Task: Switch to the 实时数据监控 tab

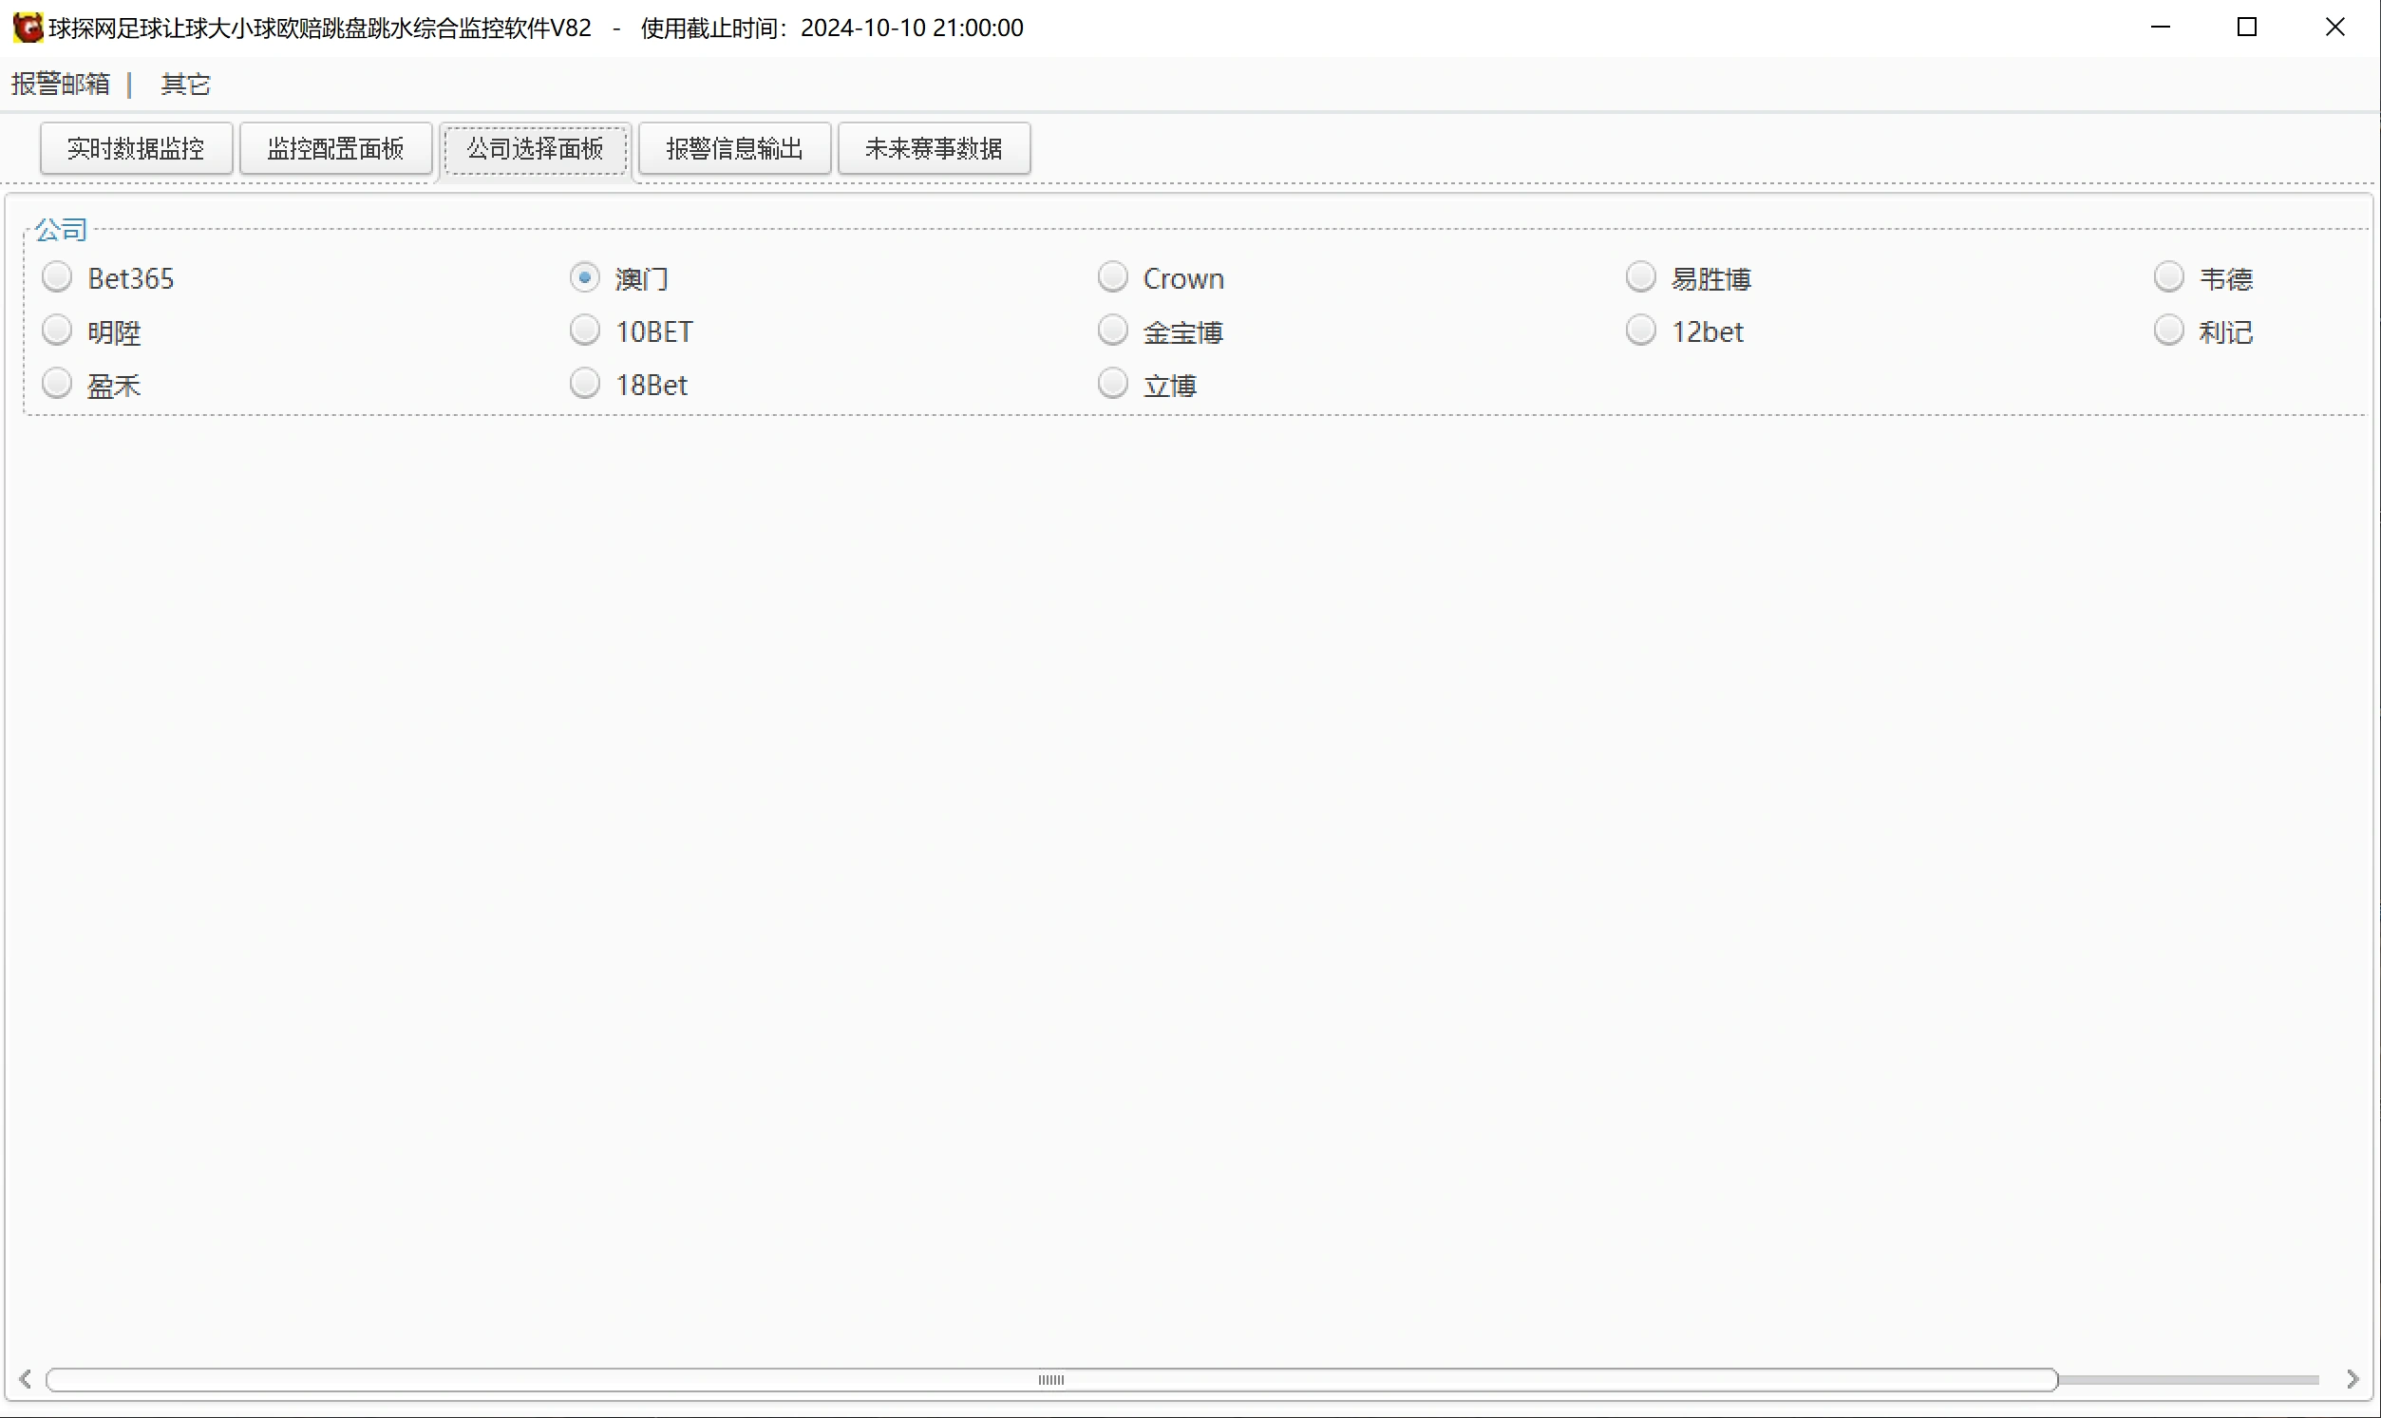Action: (136, 148)
